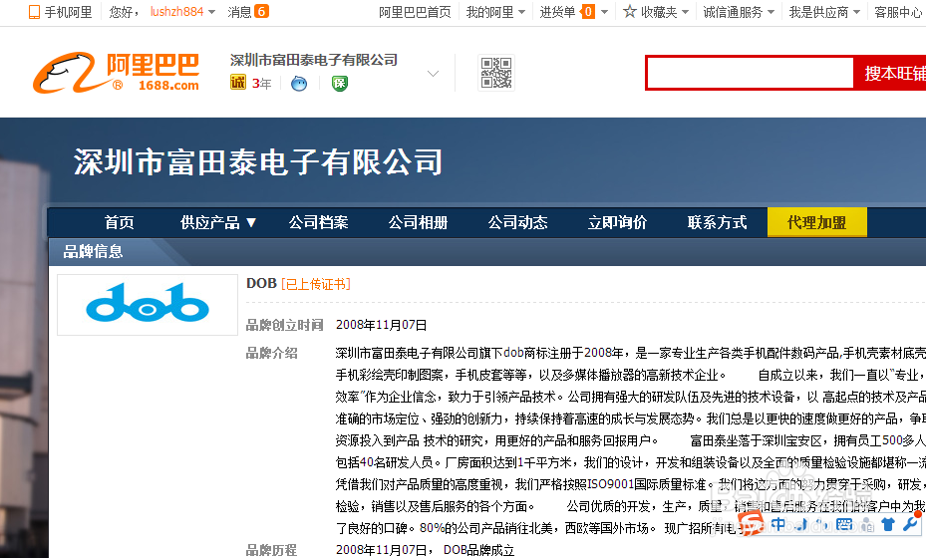Click the 品牌历程 label
The image size is (926, 558).
click(272, 550)
